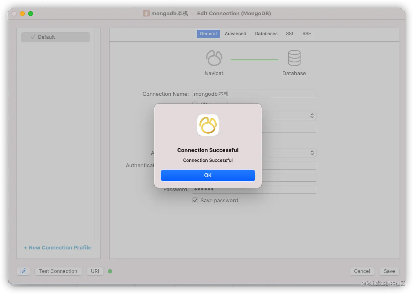The image size is (413, 294).
Task: Click the Password field
Action: [254, 189]
